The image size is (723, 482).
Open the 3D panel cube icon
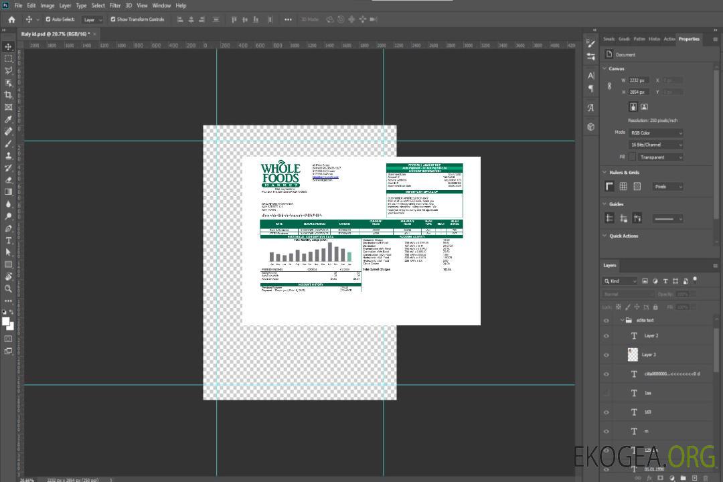[590, 127]
